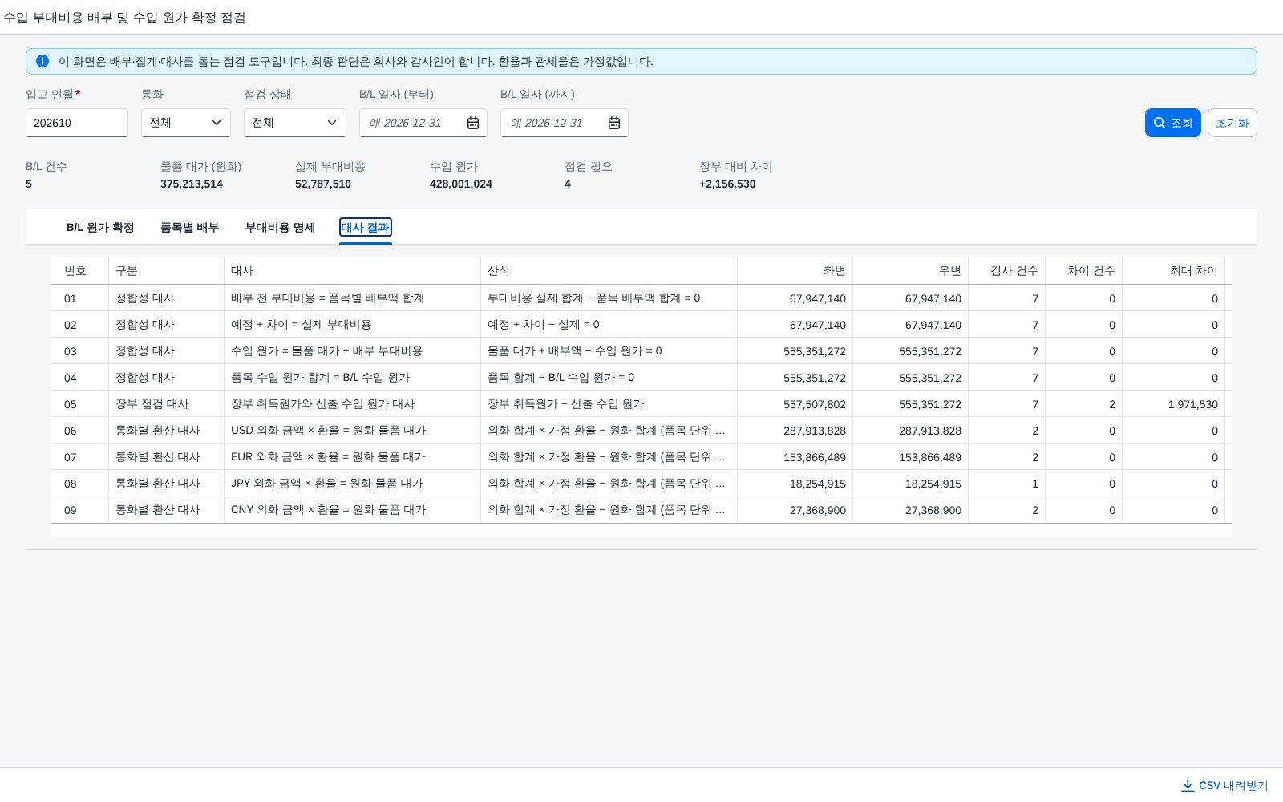Select the USD 외화 금액 환산 대사 row

point(641,431)
